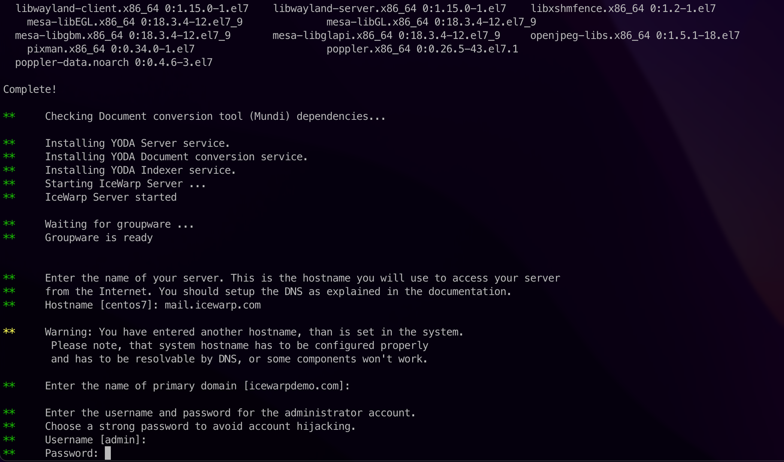Image resolution: width=784 pixels, height=462 pixels.
Task: Click the yellow asterisks beside Warning
Action: 9,331
